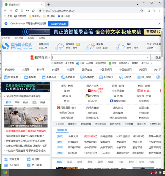
Task: Open the 聚划算 site link
Action: (144, 91)
